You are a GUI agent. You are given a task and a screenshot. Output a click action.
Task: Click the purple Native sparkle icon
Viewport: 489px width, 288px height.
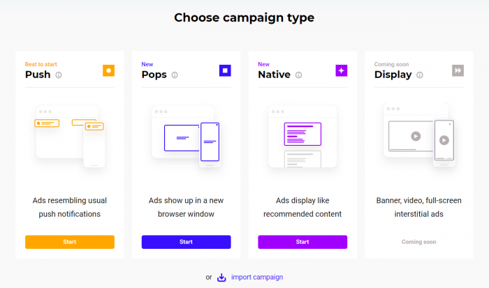(x=341, y=70)
